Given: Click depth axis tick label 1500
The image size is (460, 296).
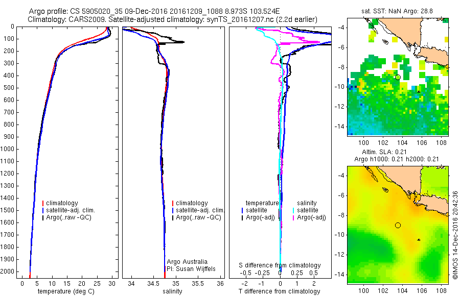Looking at the screenshot, I should 7,210.
